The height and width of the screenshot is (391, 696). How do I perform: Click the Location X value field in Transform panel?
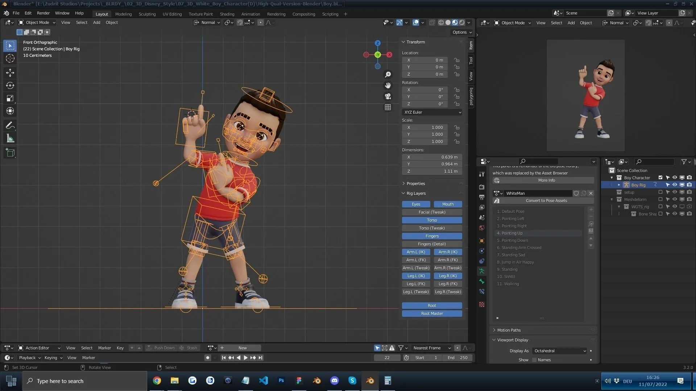pos(425,60)
